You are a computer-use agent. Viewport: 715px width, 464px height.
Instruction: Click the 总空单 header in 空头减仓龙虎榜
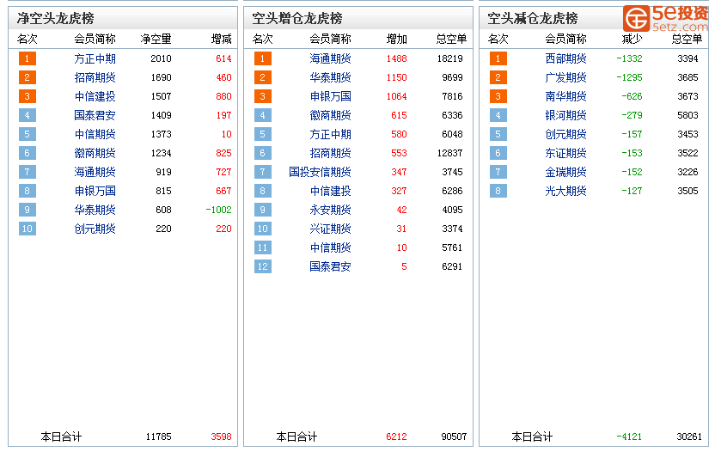pyautogui.click(x=687, y=40)
